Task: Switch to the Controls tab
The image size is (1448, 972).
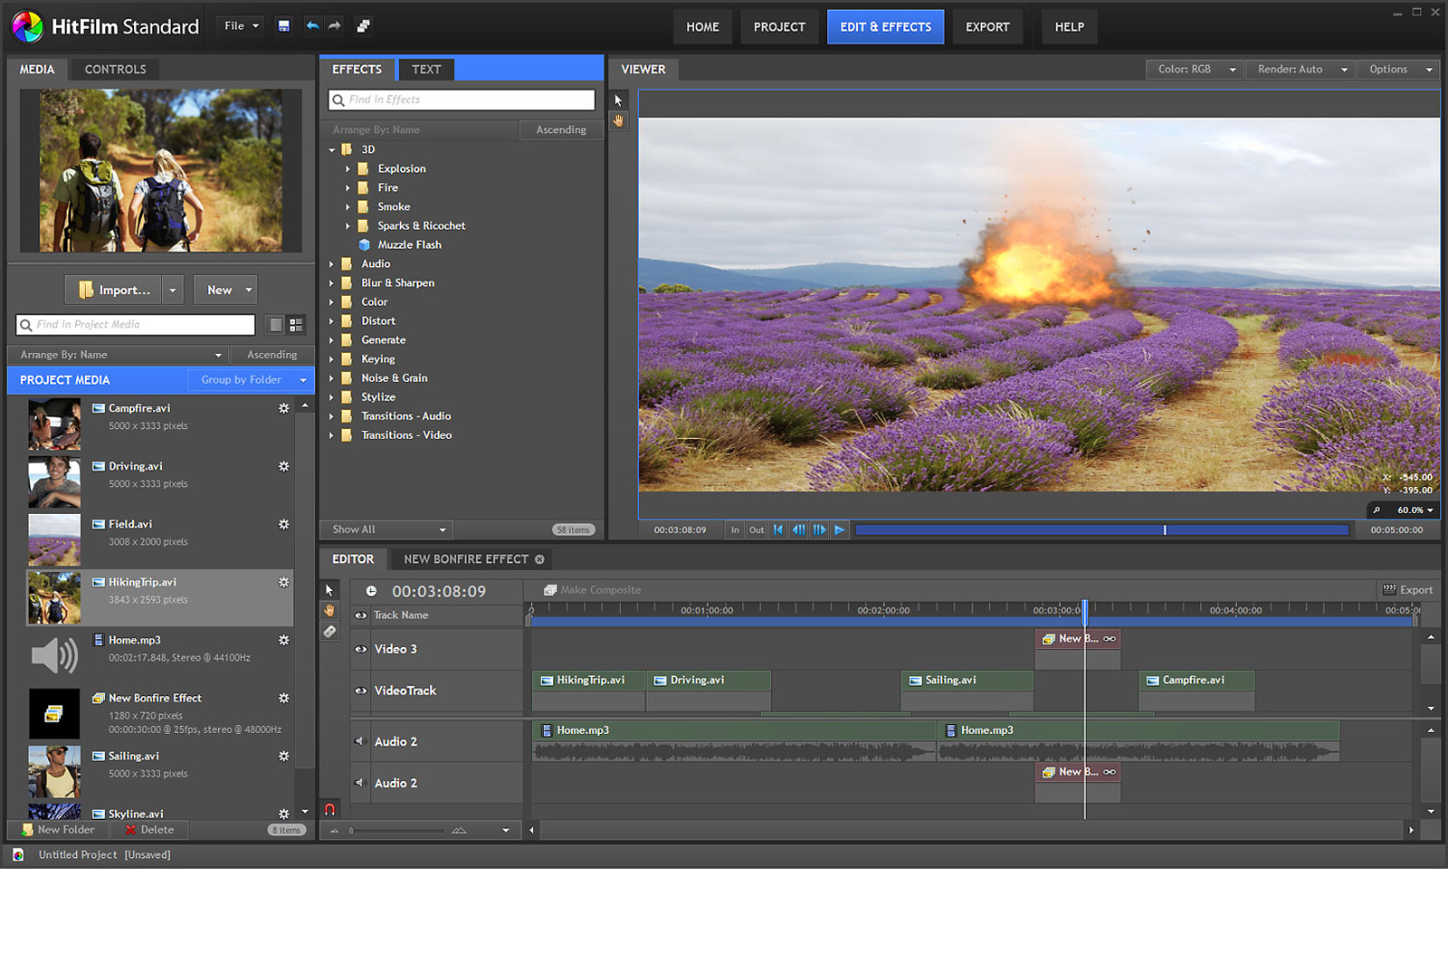Action: [x=115, y=70]
